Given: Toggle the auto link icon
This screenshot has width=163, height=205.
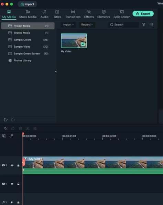Looking at the screenshot, I should pos(11,136).
